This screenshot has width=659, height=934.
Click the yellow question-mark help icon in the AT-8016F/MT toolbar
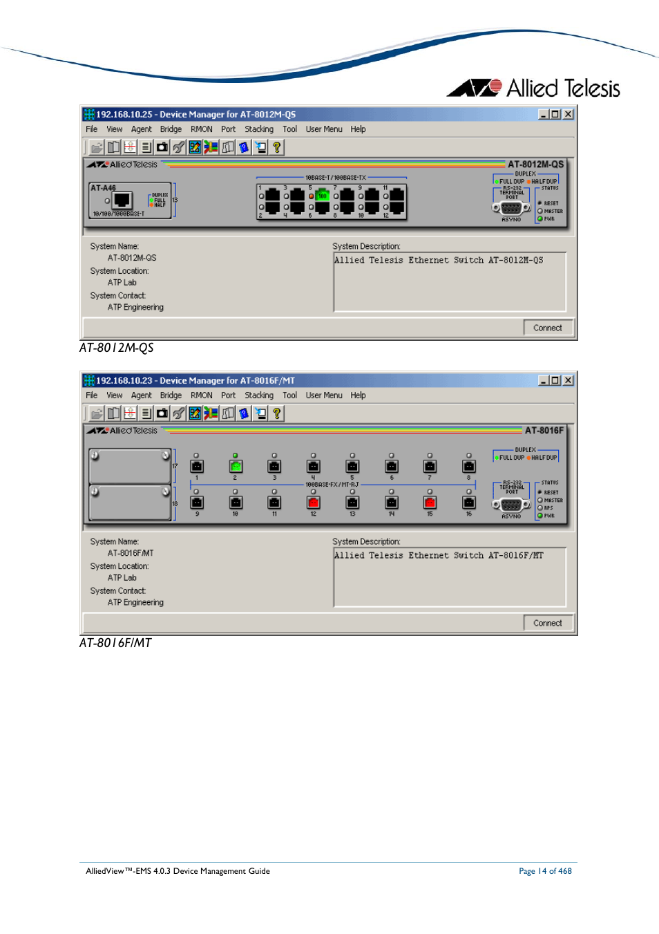point(277,413)
